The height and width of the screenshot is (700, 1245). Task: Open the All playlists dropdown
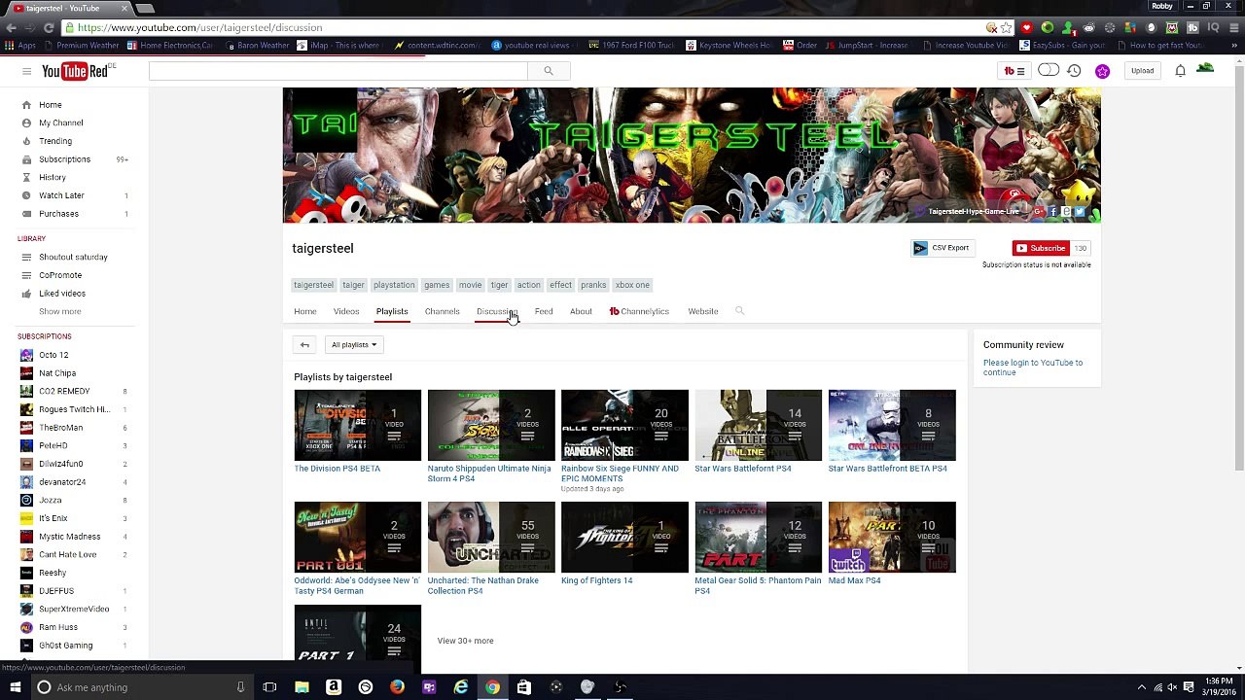[354, 344]
